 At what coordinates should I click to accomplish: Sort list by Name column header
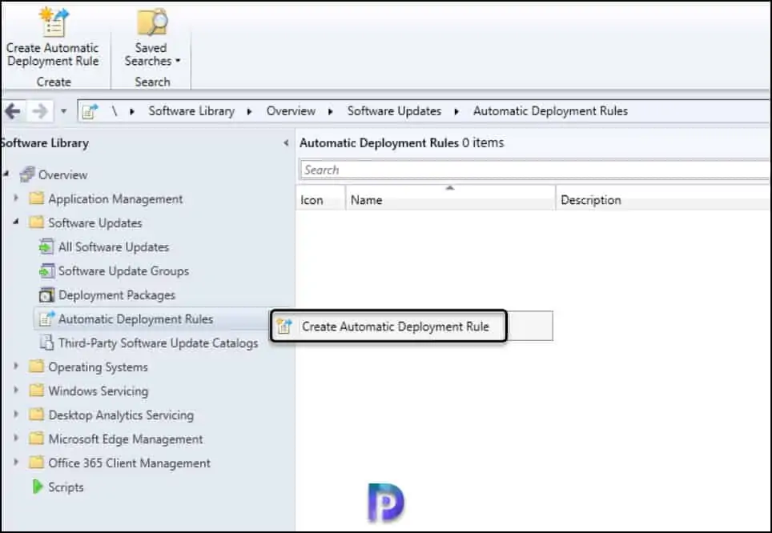click(x=449, y=200)
